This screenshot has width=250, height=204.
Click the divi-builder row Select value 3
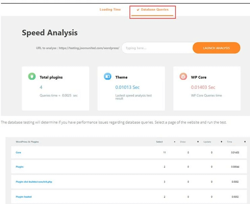click(165, 182)
